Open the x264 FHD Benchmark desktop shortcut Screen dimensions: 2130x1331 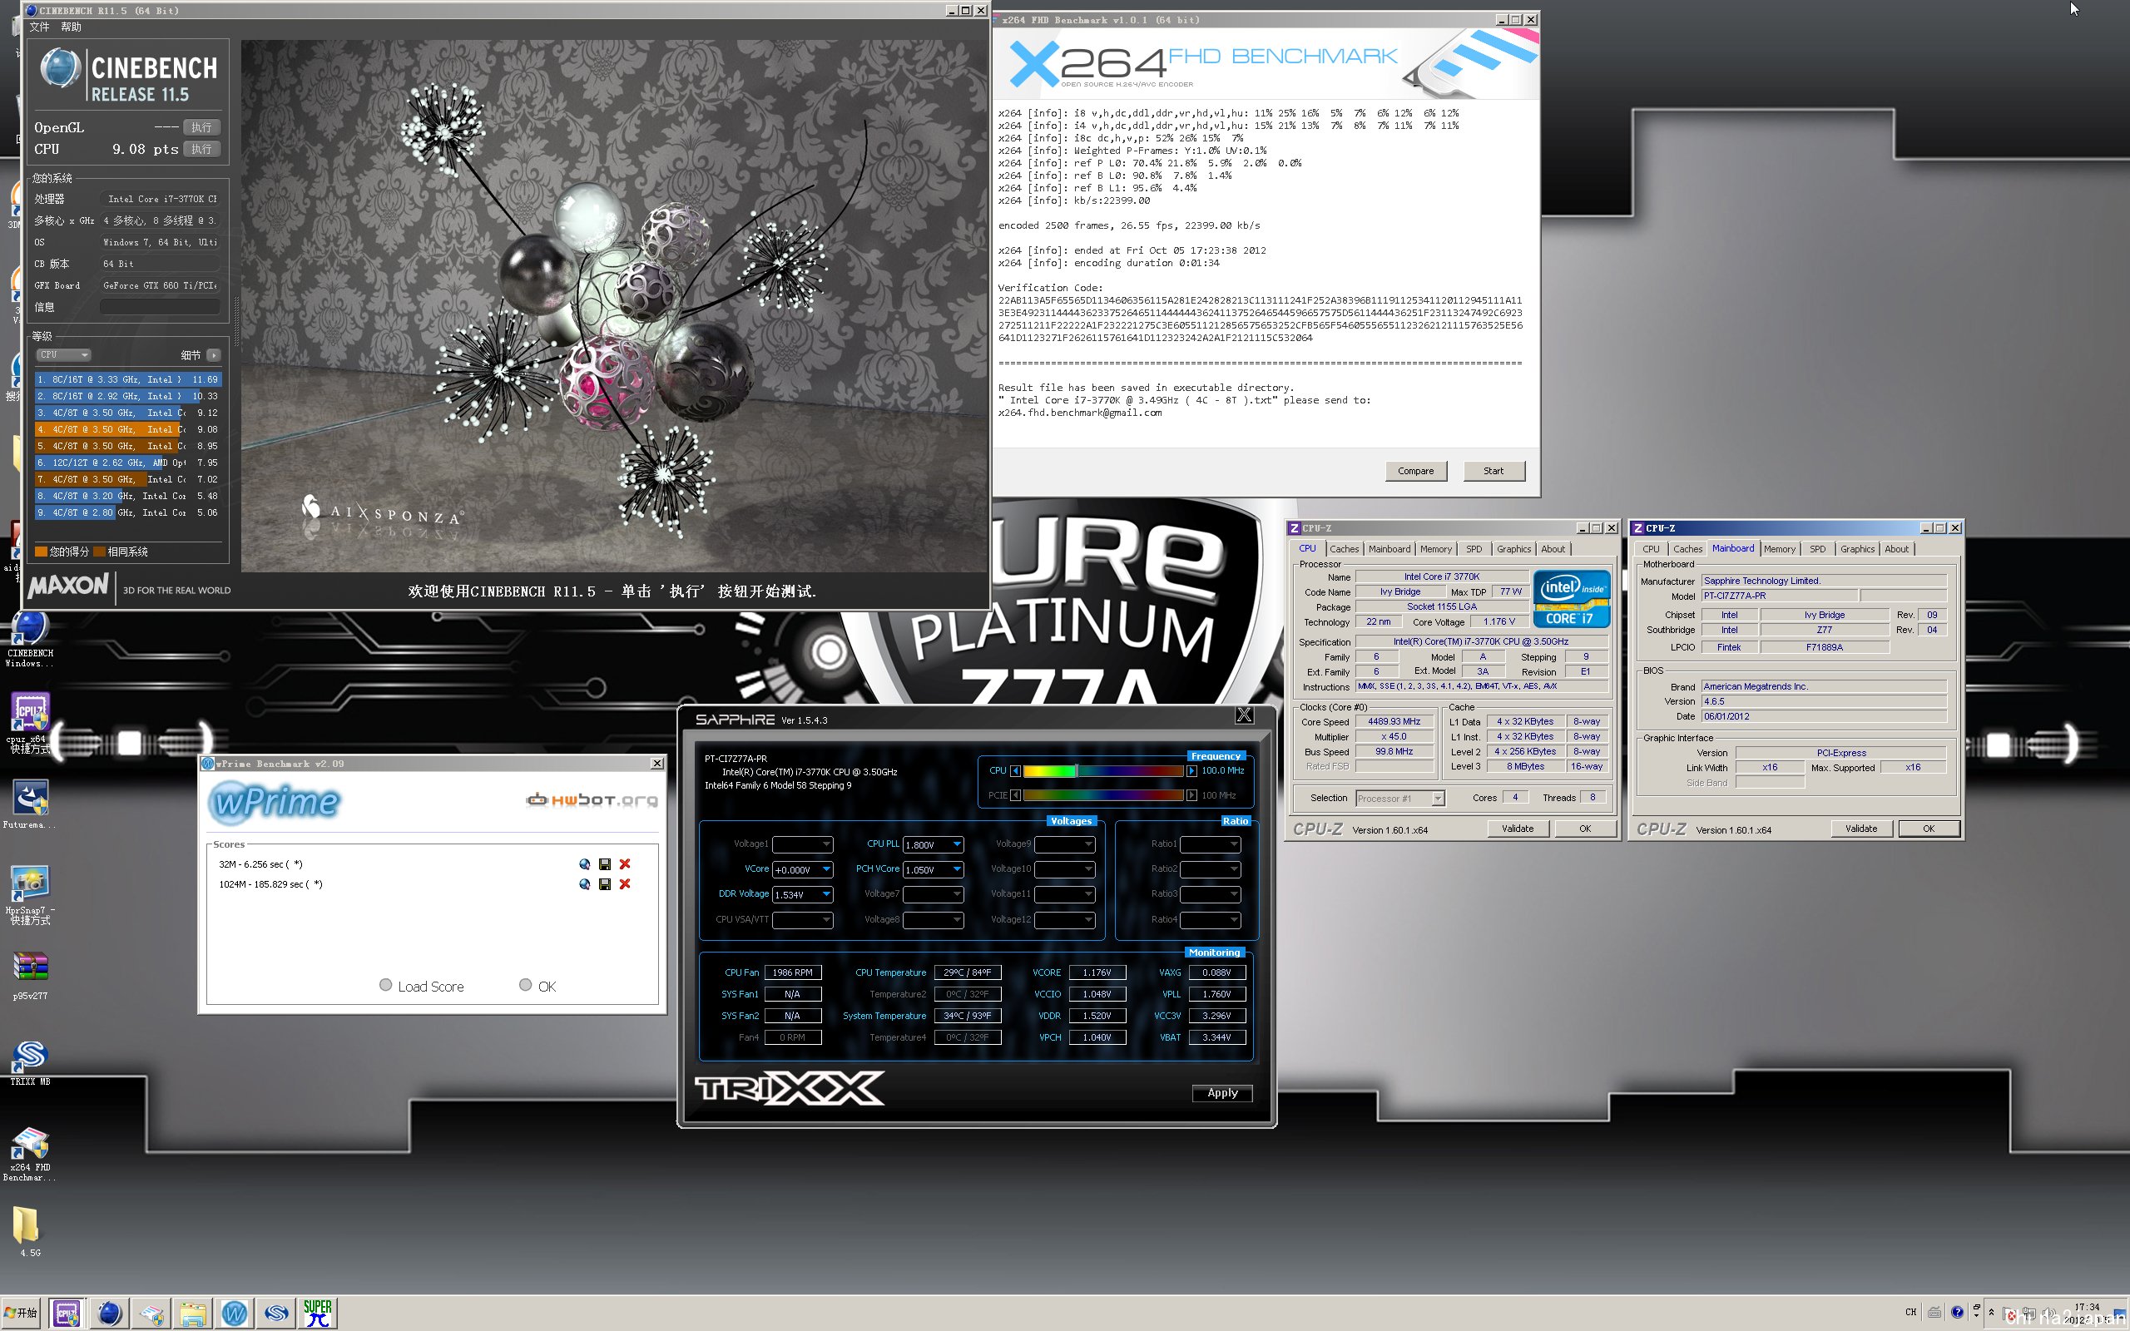point(29,1154)
